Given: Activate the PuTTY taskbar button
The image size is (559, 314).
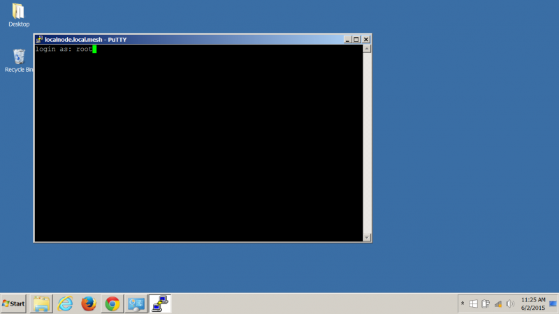Looking at the screenshot, I should (160, 304).
